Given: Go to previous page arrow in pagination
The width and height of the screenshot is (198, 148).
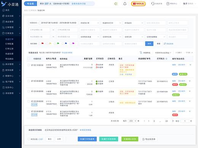Looking at the screenshot, I should coord(144,121).
